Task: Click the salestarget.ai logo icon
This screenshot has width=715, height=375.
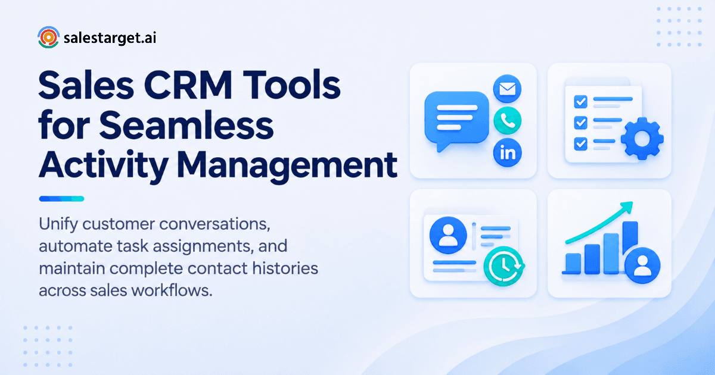Action: point(48,37)
